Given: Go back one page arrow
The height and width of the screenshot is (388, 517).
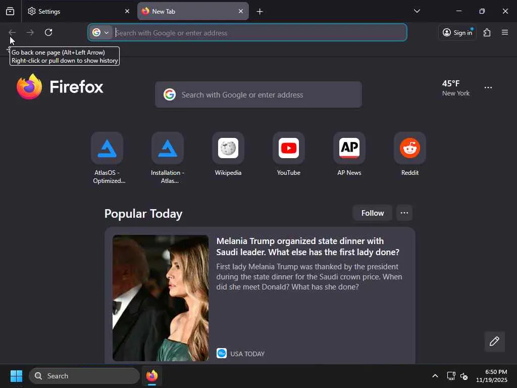Looking at the screenshot, I should (12, 32).
